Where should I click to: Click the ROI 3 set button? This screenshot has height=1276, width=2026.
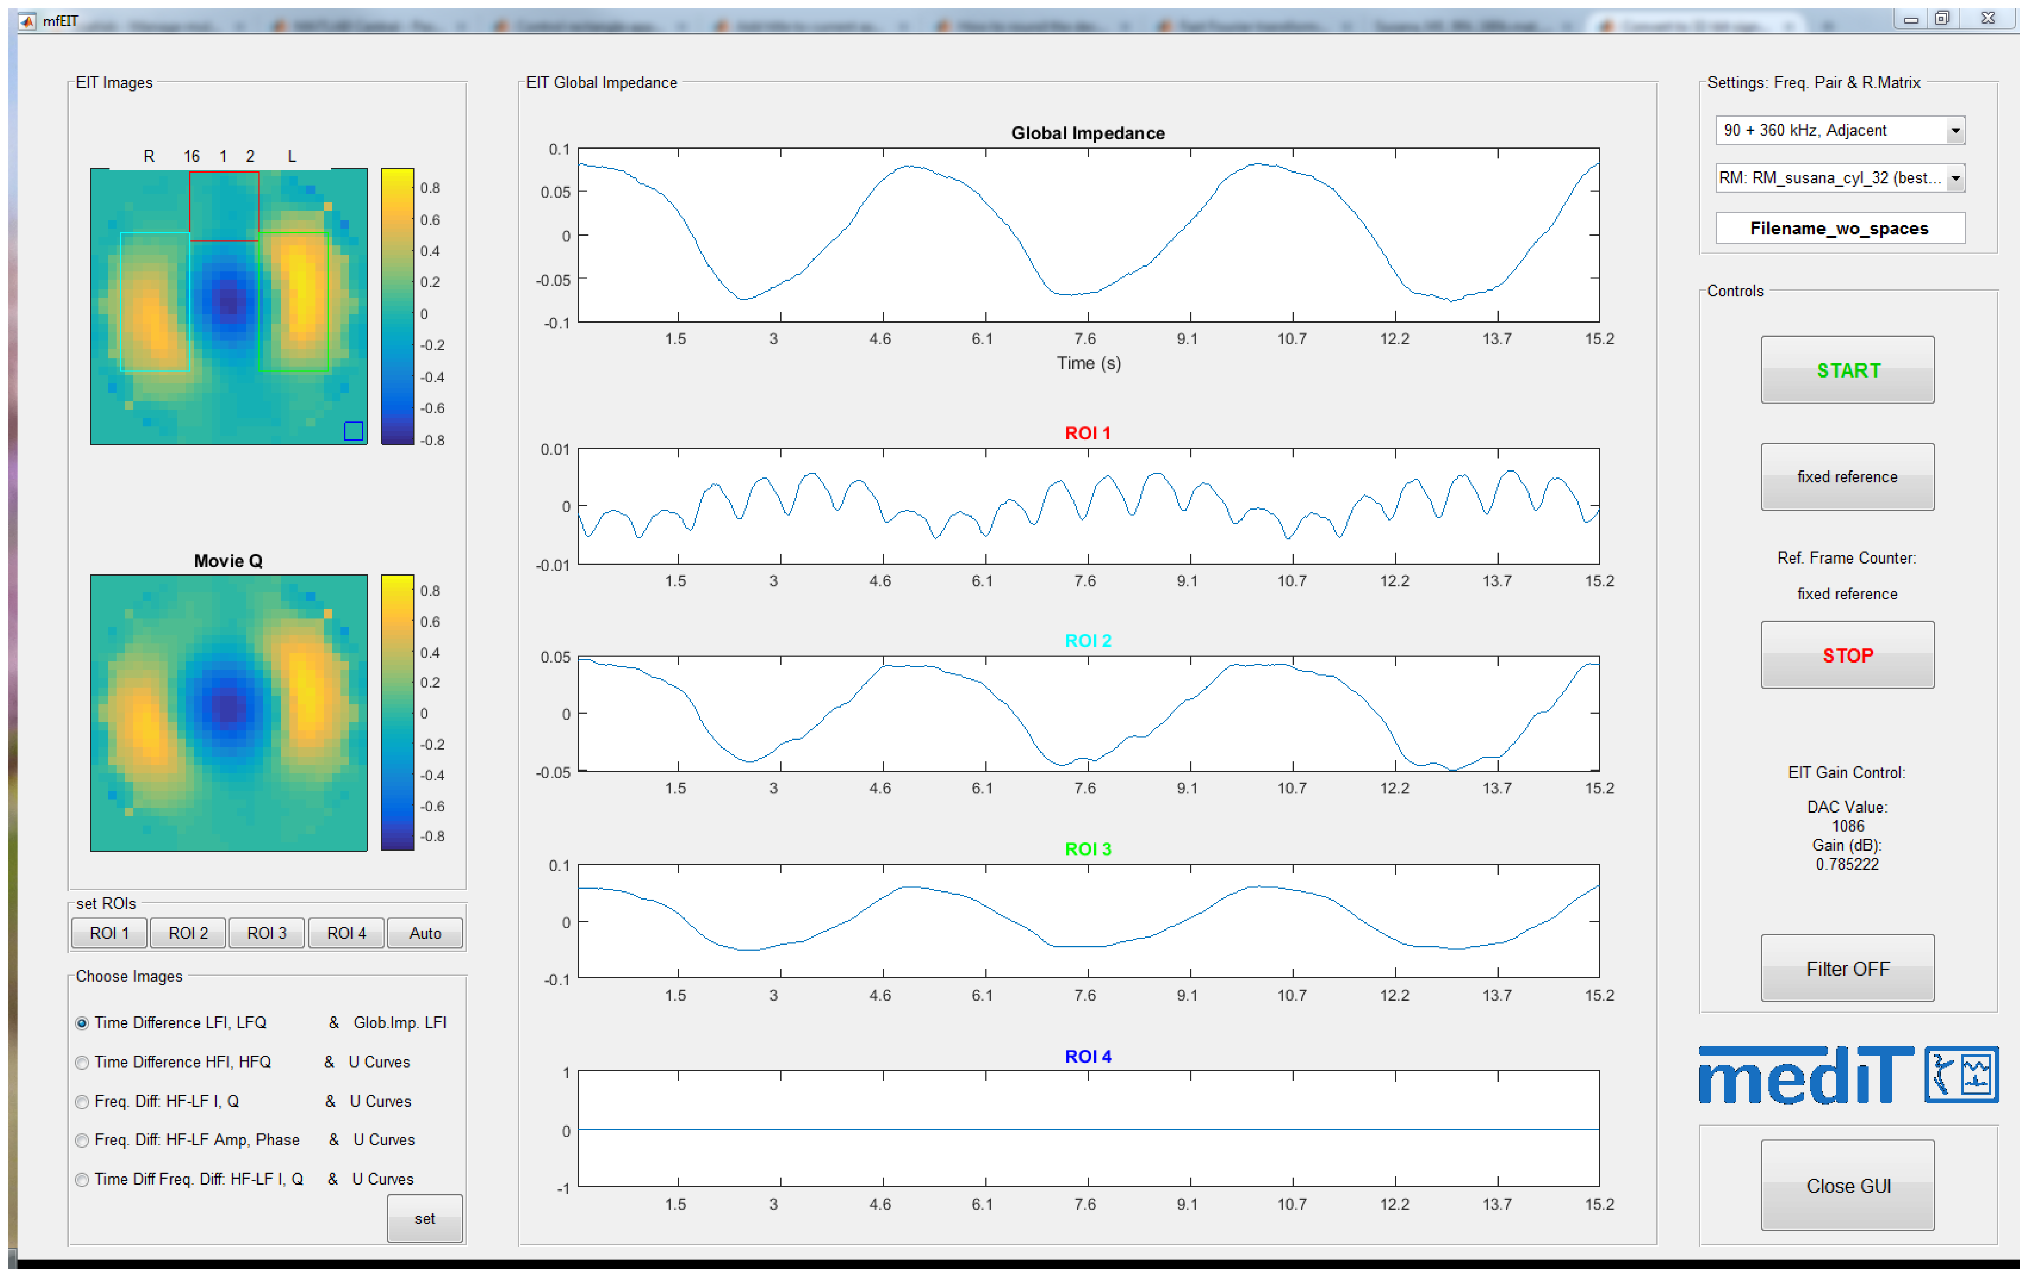(x=267, y=933)
